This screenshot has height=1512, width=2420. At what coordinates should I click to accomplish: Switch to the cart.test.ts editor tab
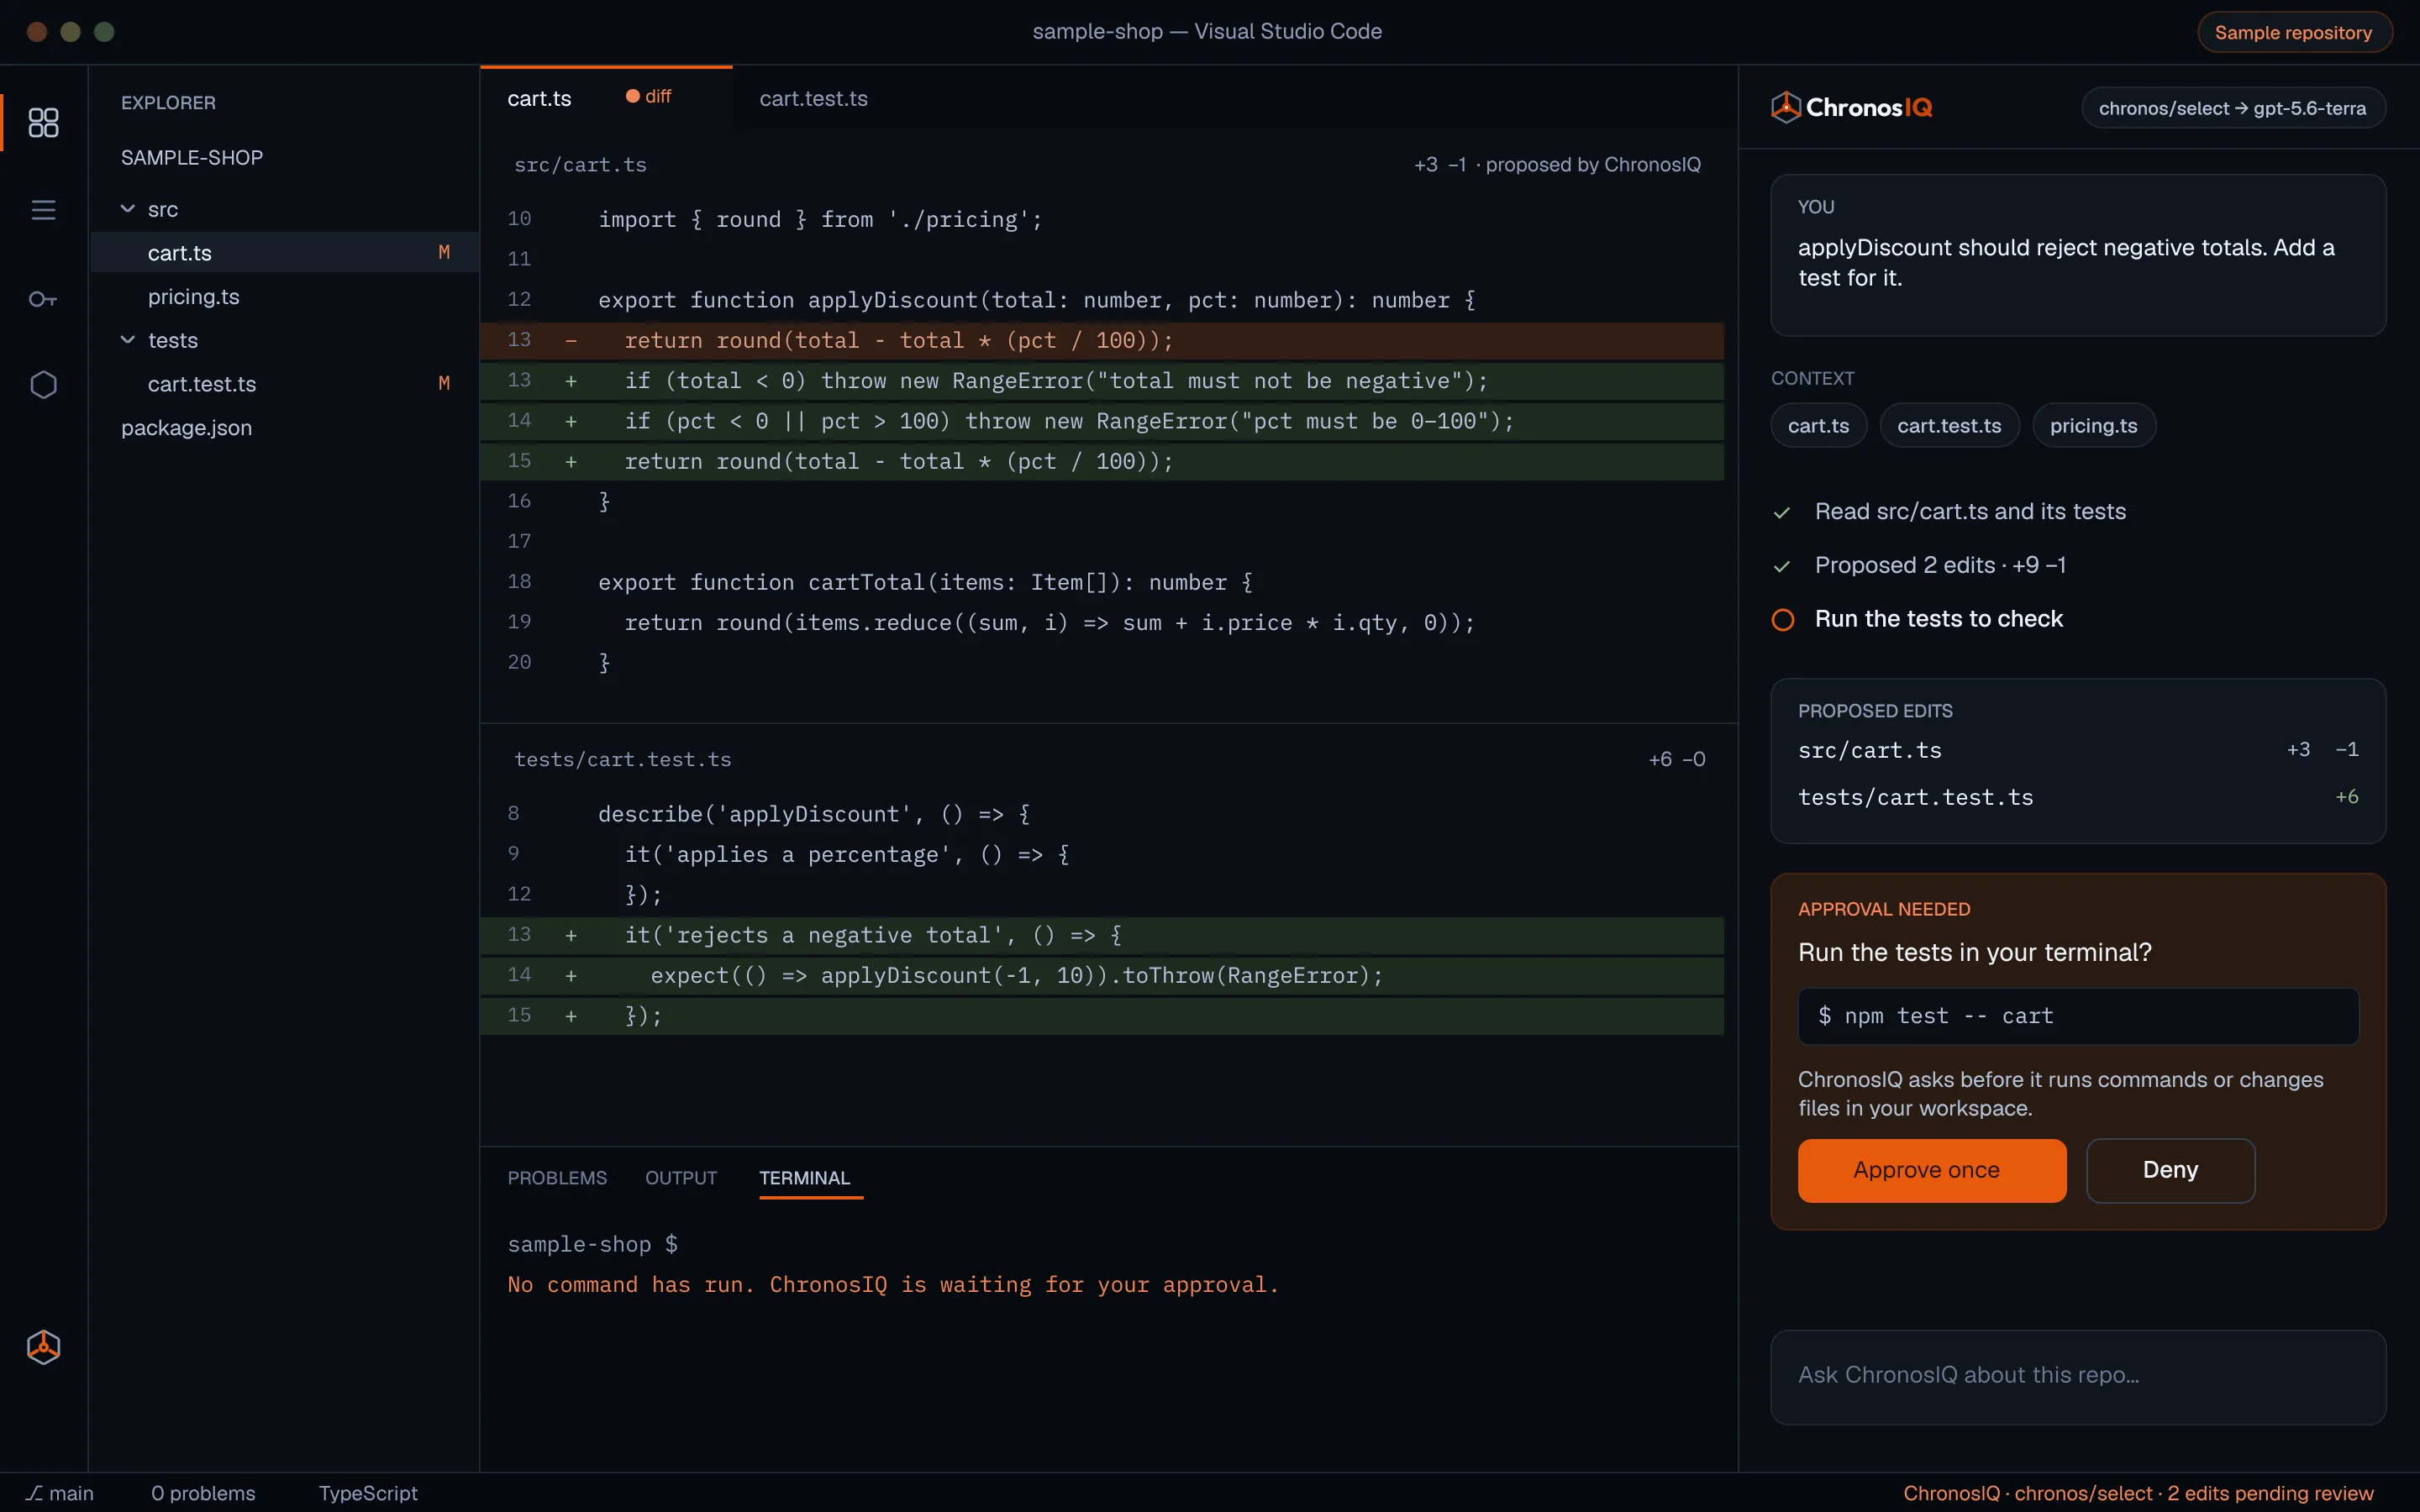pos(813,98)
